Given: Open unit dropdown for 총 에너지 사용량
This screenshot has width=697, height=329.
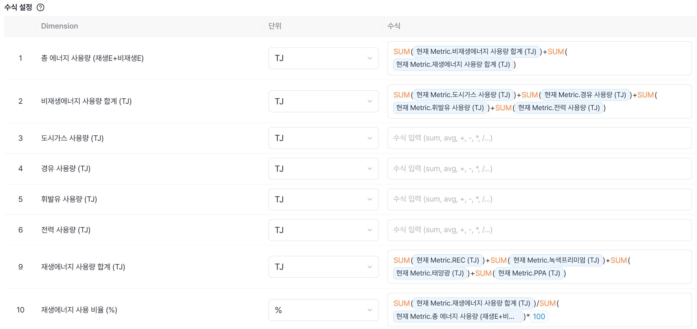Looking at the screenshot, I should 323,58.
